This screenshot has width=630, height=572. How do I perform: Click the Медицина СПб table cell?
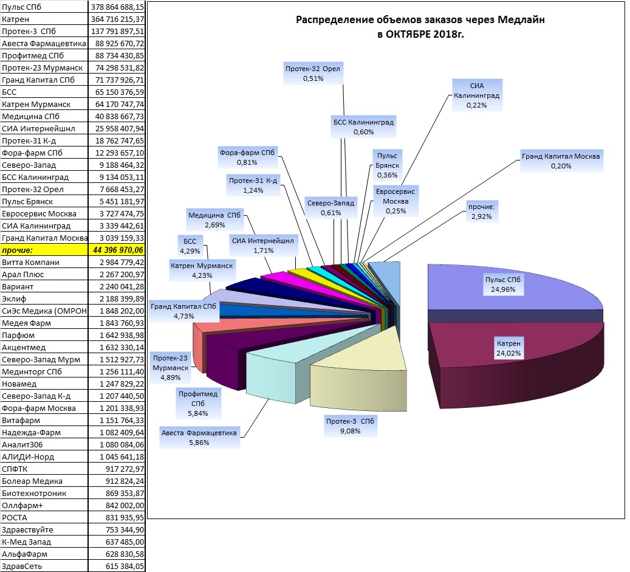[x=44, y=116]
